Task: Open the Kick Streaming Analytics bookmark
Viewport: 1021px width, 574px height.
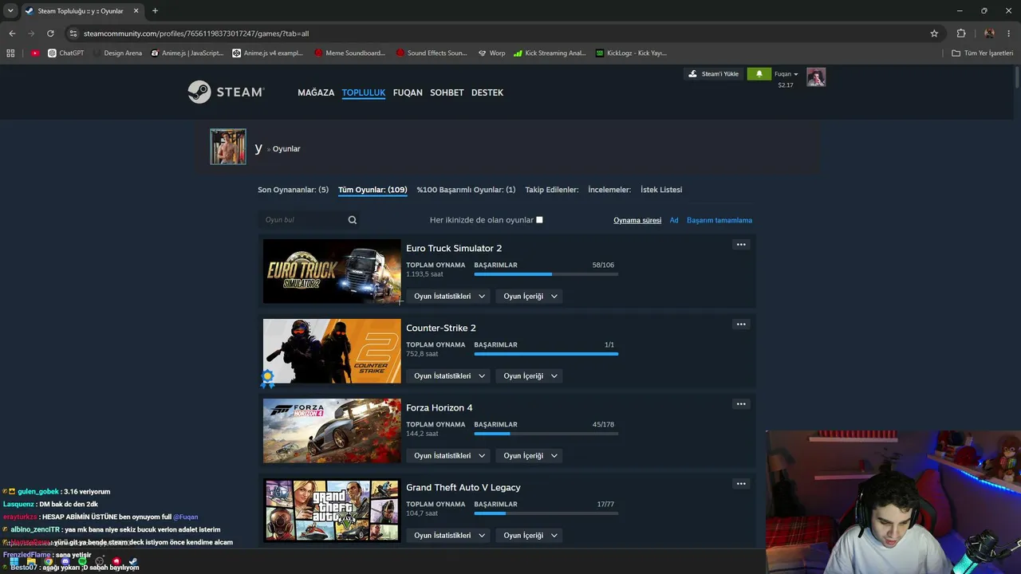Action: 550,53
